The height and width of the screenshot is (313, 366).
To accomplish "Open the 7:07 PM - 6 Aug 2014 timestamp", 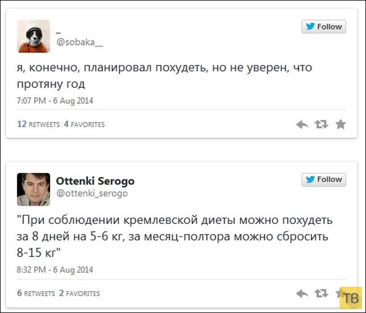I will pyautogui.click(x=54, y=101).
